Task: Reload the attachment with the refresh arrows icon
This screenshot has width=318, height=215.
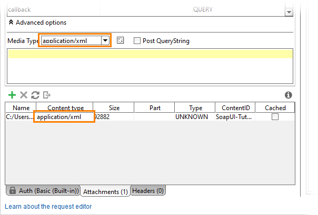Action: coord(35,95)
